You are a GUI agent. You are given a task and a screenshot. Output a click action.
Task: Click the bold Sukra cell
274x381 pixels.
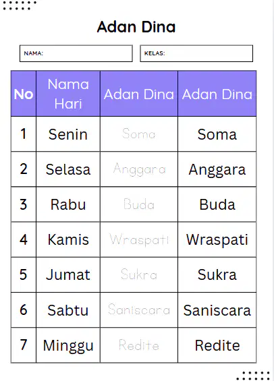(217, 274)
